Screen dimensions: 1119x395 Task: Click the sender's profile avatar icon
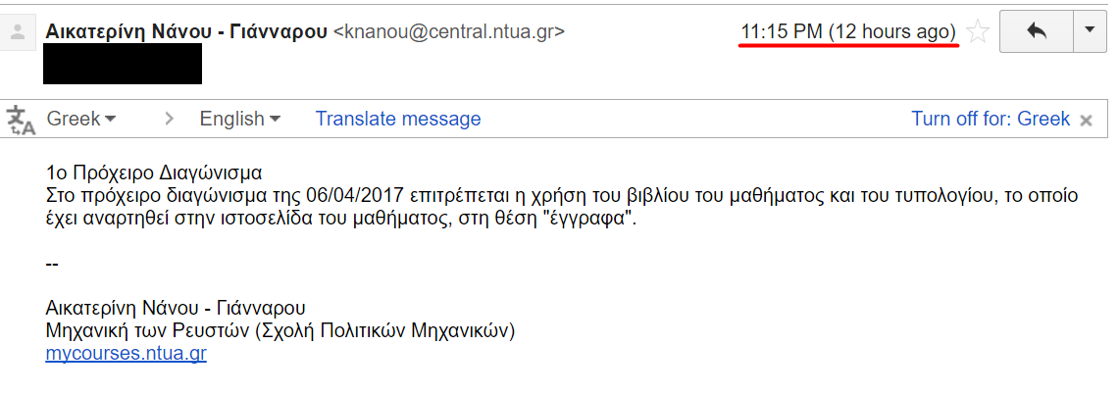tap(18, 33)
